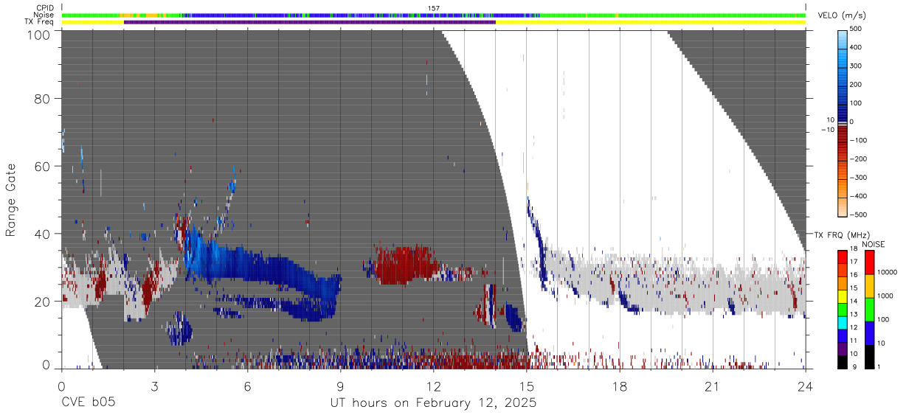
Task: Click the TX Freq row label
Action: [40, 22]
